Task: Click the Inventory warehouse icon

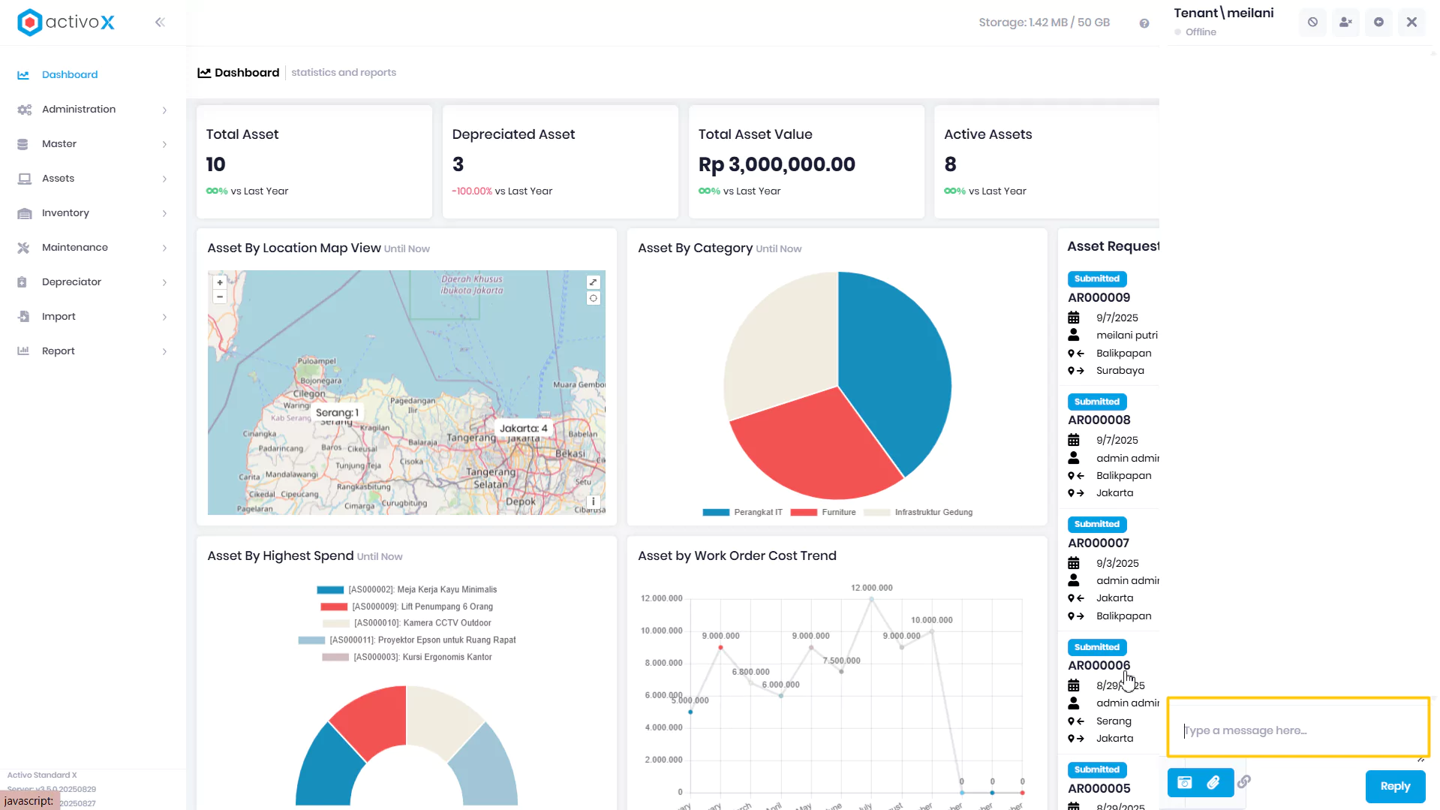Action: pyautogui.click(x=24, y=213)
